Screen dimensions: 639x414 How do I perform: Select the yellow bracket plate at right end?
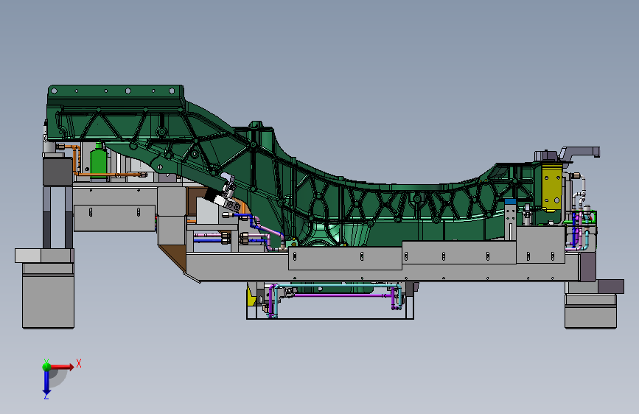(552, 186)
